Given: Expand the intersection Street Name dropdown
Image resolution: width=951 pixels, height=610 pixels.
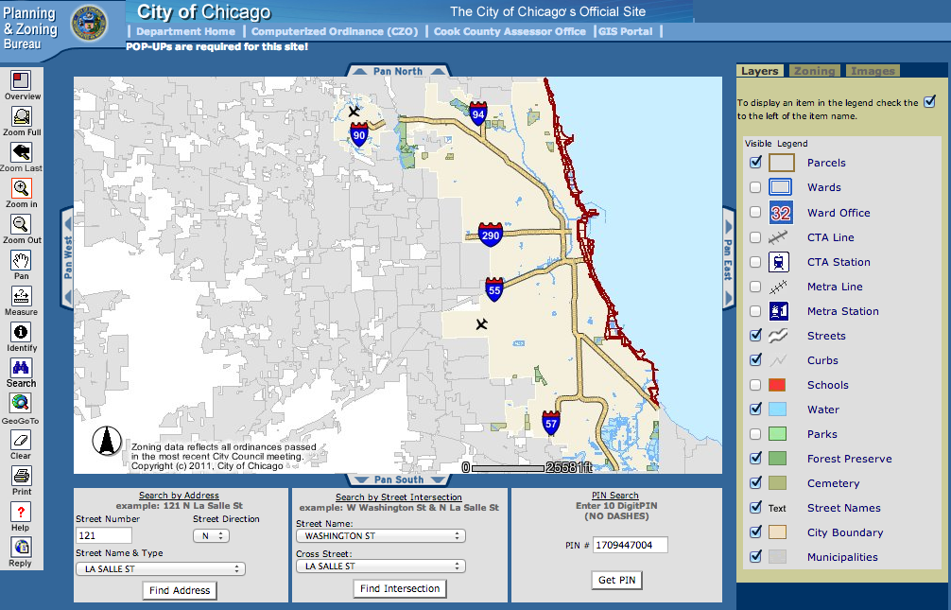Looking at the screenshot, I should (x=381, y=536).
